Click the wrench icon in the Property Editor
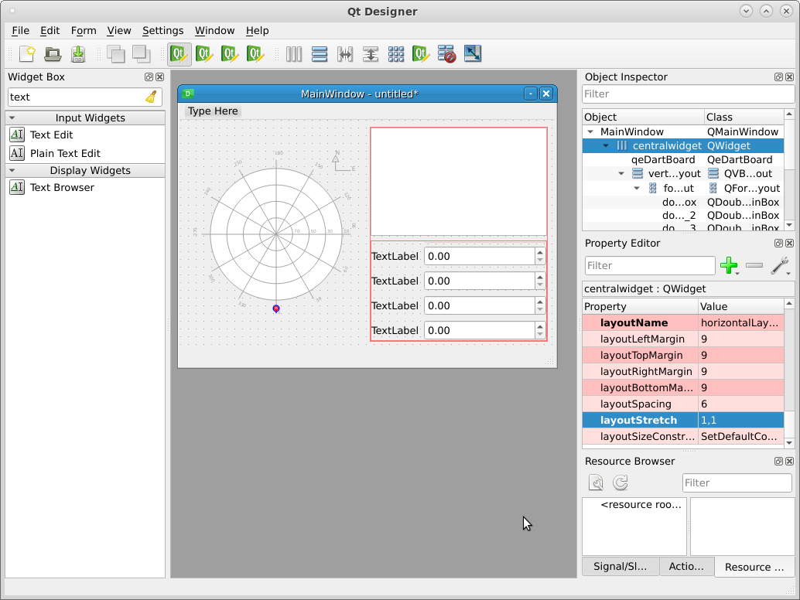This screenshot has width=800, height=600. (780, 266)
